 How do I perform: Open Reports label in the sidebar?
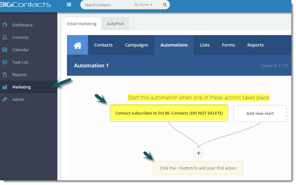pos(20,74)
